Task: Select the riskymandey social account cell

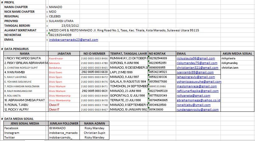Action: coord(237,63)
